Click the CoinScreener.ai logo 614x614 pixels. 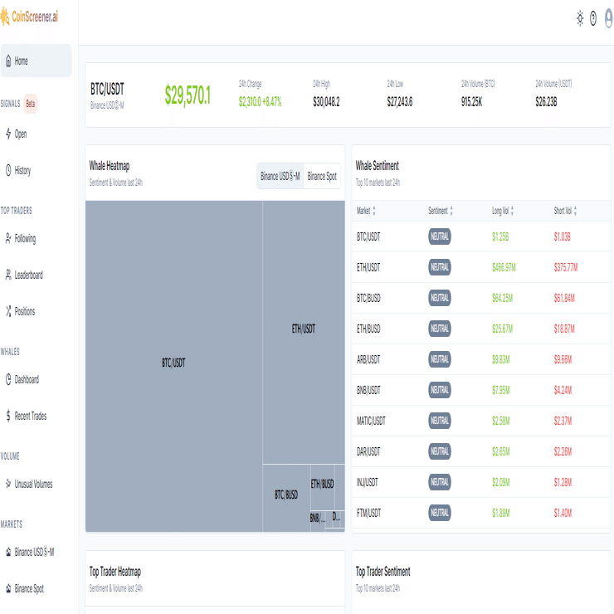point(29,17)
